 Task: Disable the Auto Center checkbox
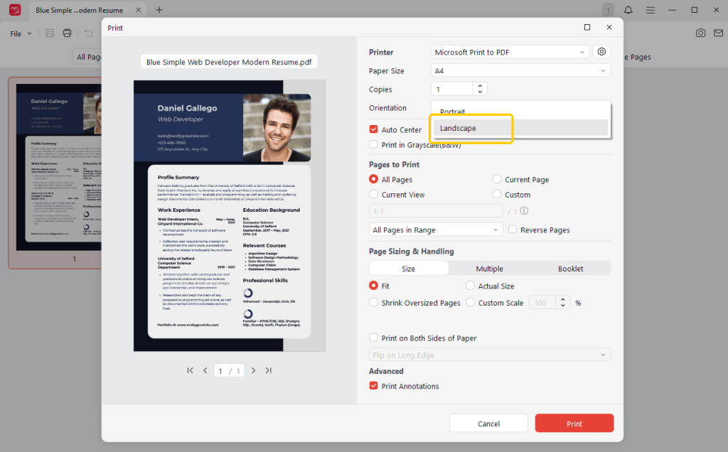373,130
